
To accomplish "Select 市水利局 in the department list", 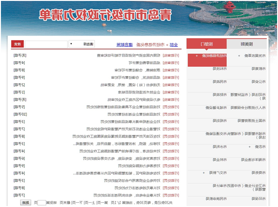I will tap(219, 147).
